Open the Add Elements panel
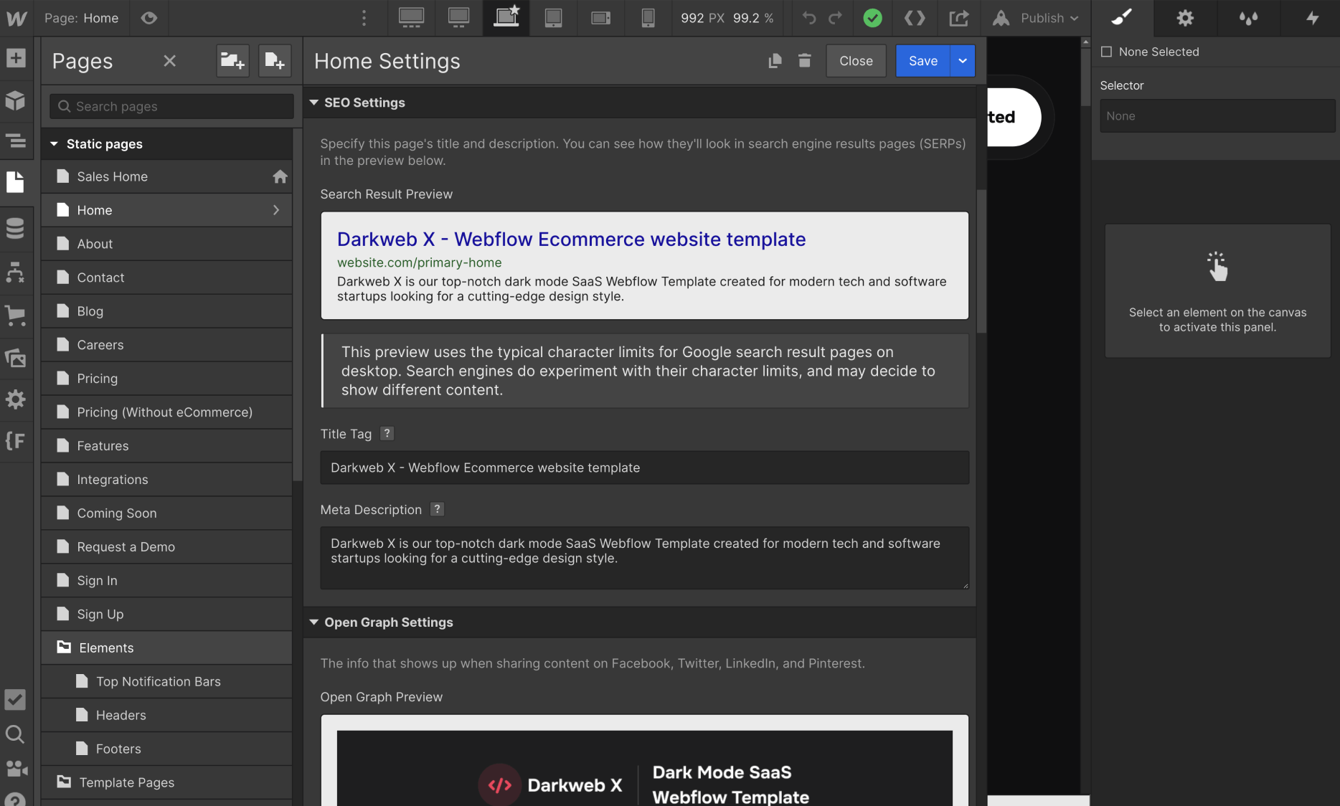 click(16, 57)
